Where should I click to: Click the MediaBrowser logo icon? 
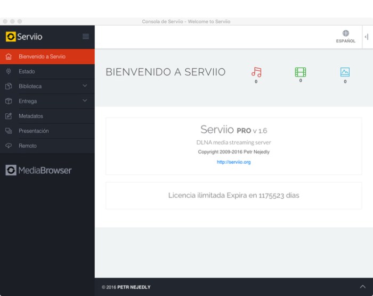(x=11, y=170)
